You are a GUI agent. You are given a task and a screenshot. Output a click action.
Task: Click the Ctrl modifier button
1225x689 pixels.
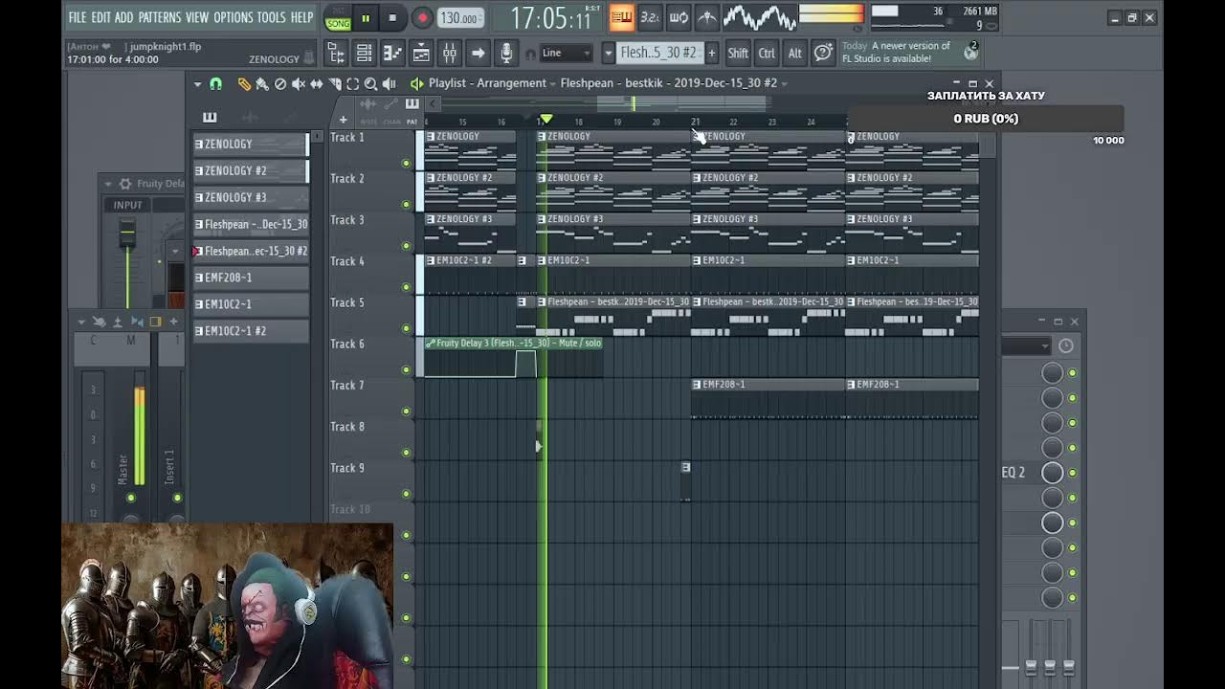pos(767,54)
